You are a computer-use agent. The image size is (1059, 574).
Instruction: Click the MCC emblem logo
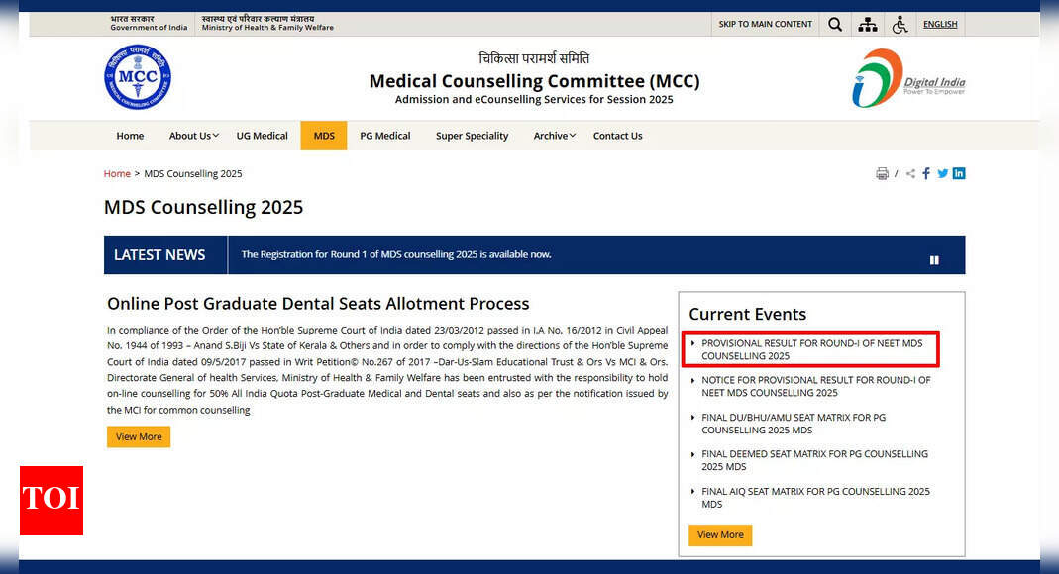[137, 77]
